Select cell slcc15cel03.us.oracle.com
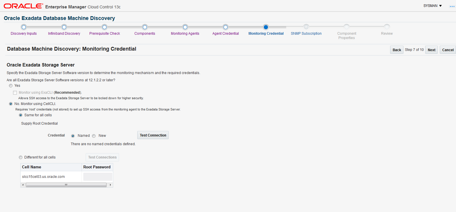The image size is (456, 212). 44,177
